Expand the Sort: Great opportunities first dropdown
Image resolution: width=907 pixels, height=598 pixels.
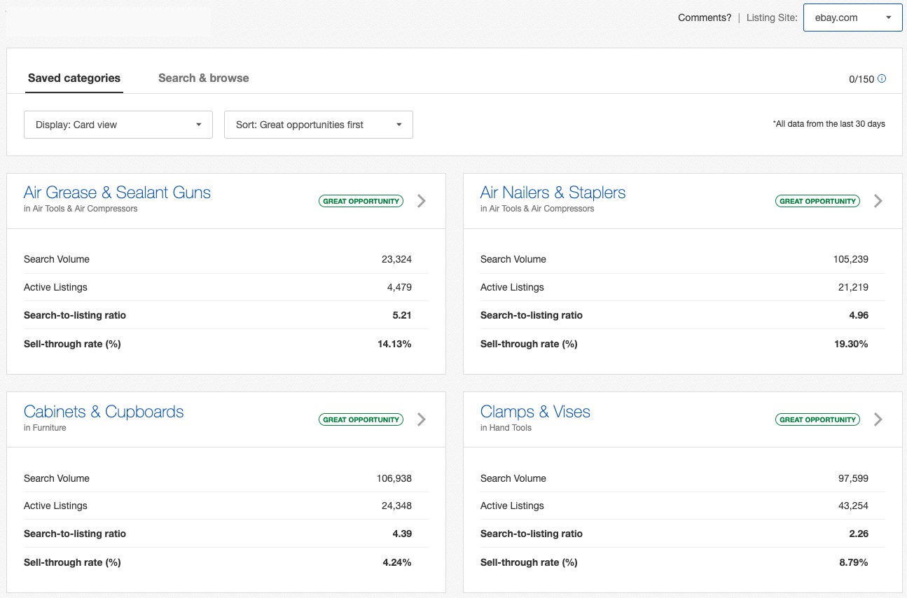(319, 125)
